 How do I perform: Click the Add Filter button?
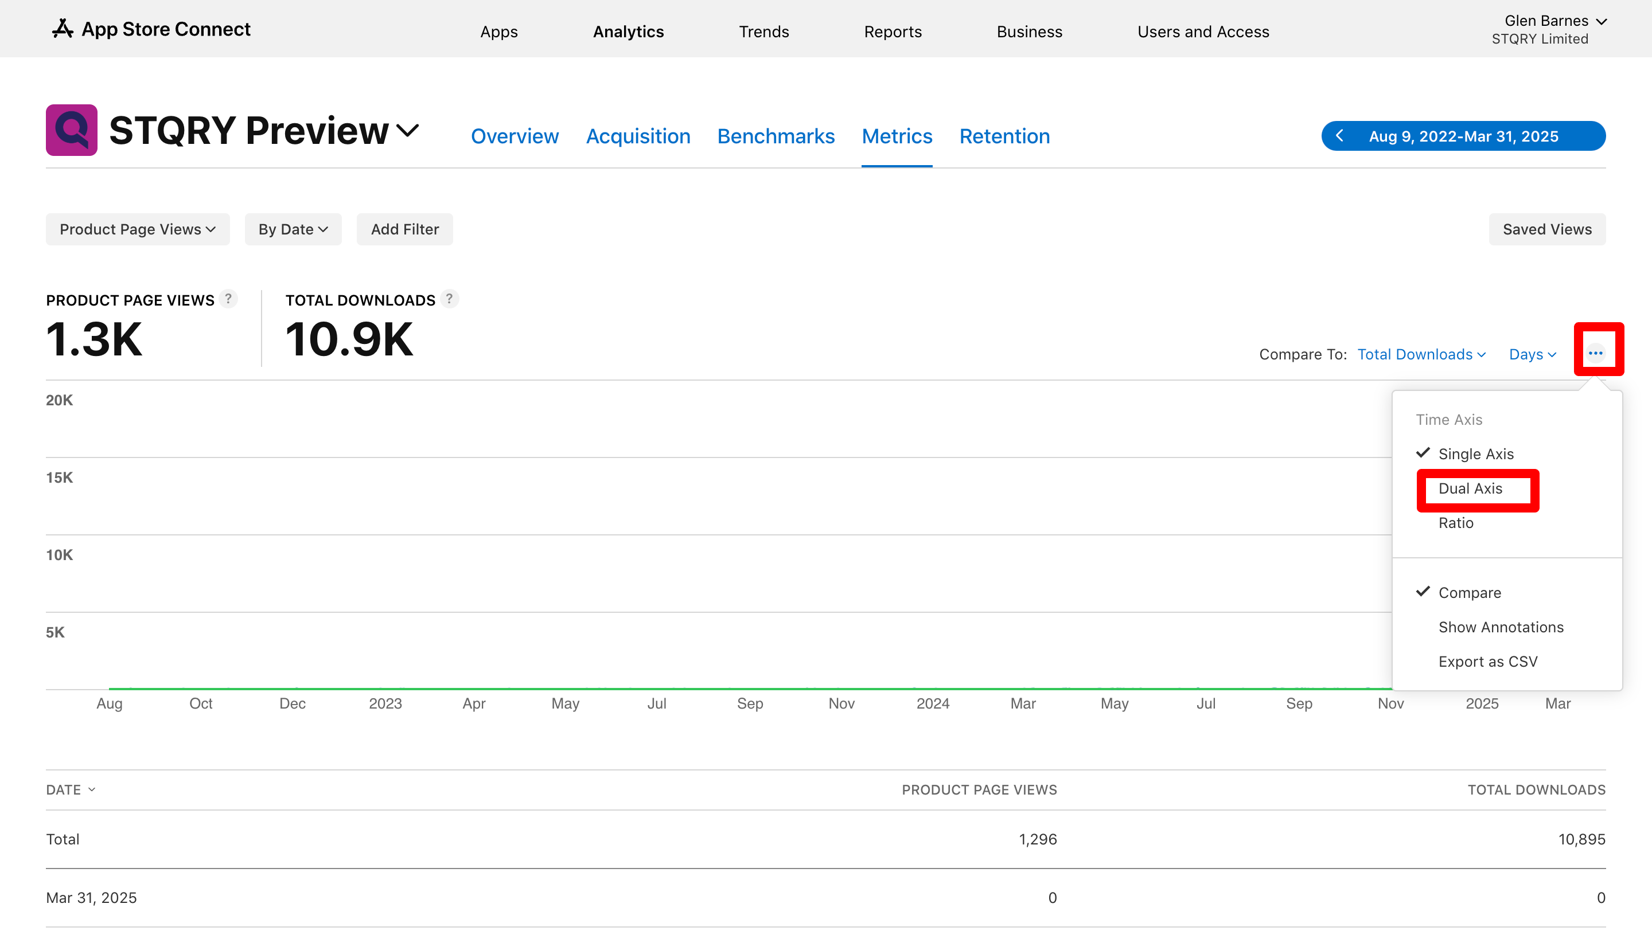[404, 229]
